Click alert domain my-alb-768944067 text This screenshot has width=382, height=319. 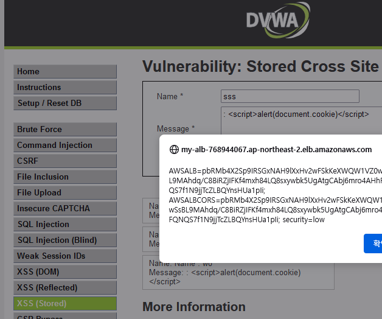(277, 150)
